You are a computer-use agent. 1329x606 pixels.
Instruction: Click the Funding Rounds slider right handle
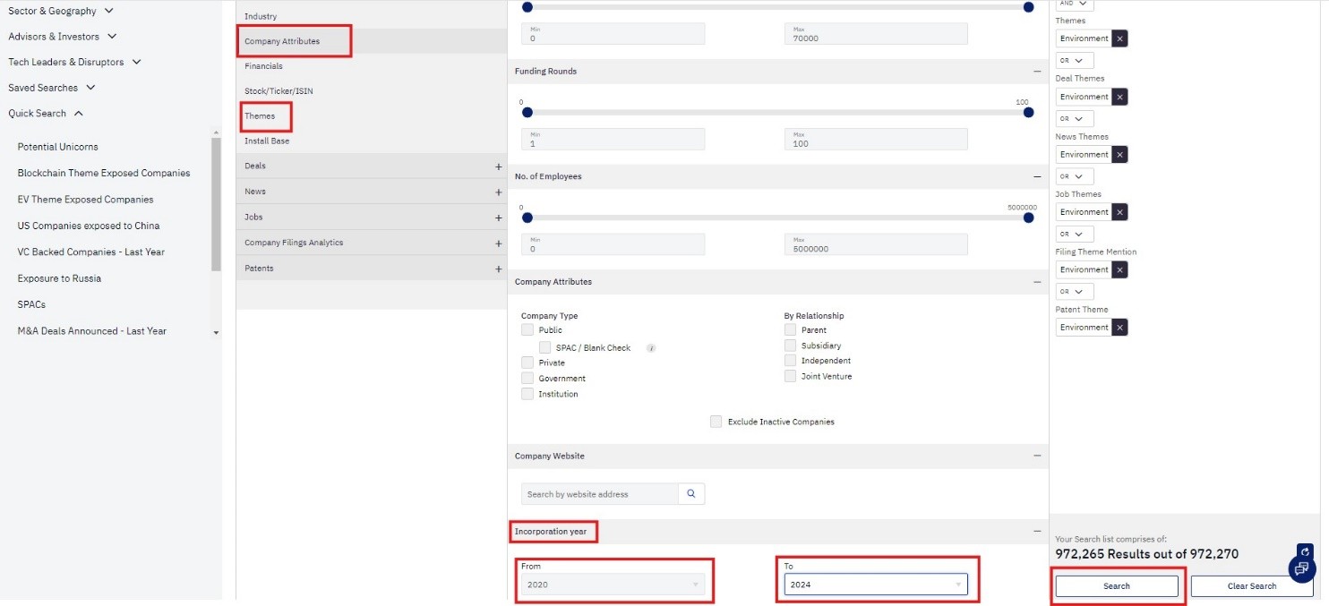point(1028,113)
